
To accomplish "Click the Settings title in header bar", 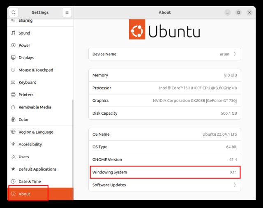I will click(40, 12).
